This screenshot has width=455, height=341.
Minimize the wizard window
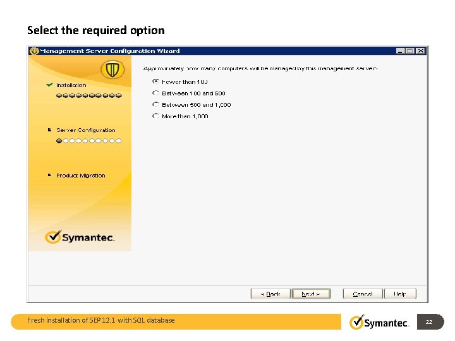point(401,51)
